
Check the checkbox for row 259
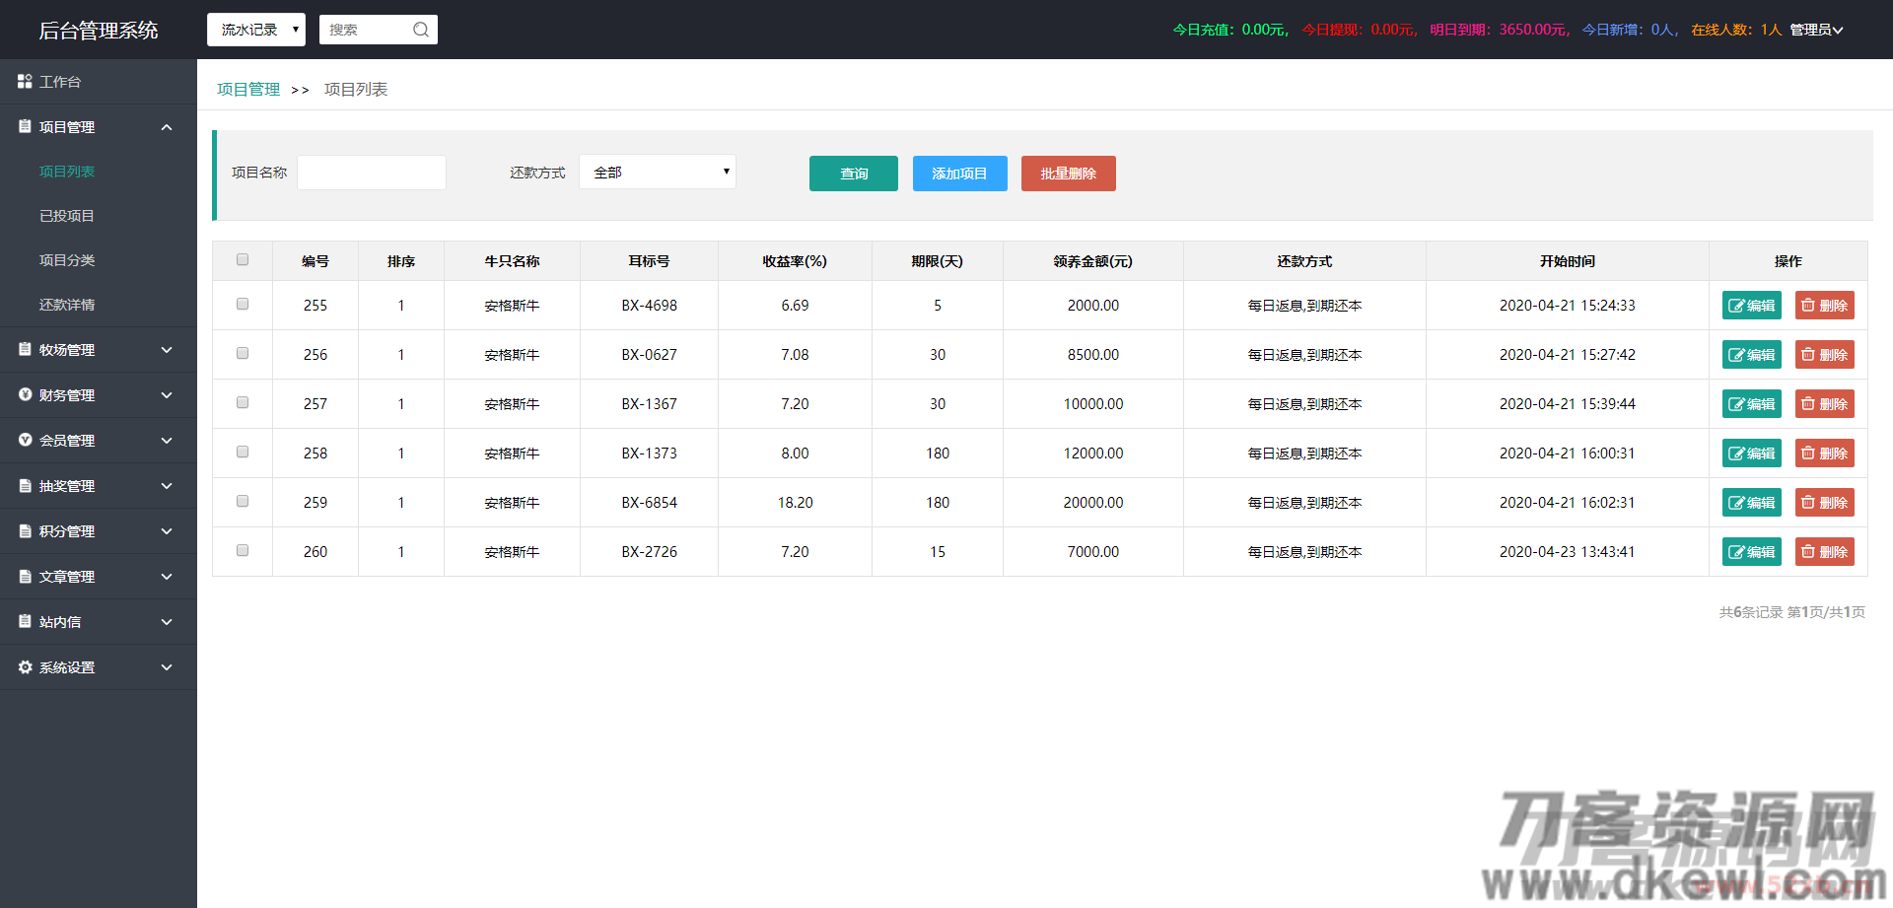point(242,501)
